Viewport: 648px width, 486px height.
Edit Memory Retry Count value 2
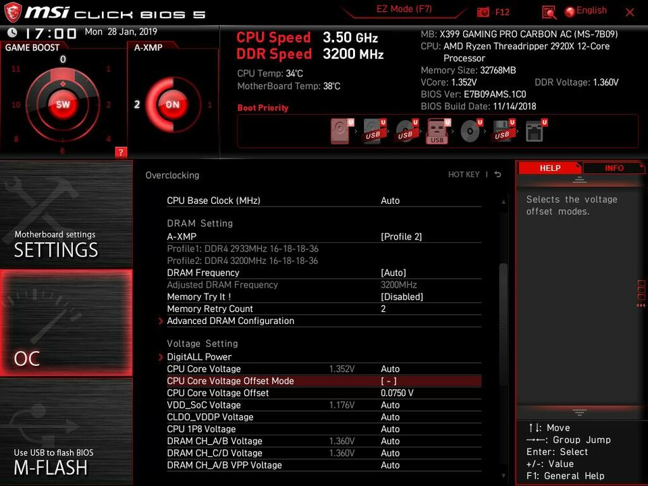click(x=383, y=308)
